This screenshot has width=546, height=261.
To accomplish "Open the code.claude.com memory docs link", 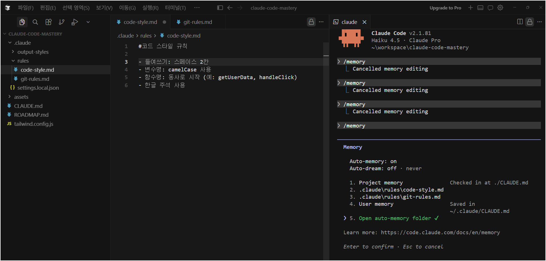I will (440, 233).
